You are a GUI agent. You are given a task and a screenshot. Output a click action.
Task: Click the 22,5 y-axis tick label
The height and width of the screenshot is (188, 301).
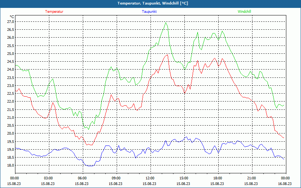[10, 94]
